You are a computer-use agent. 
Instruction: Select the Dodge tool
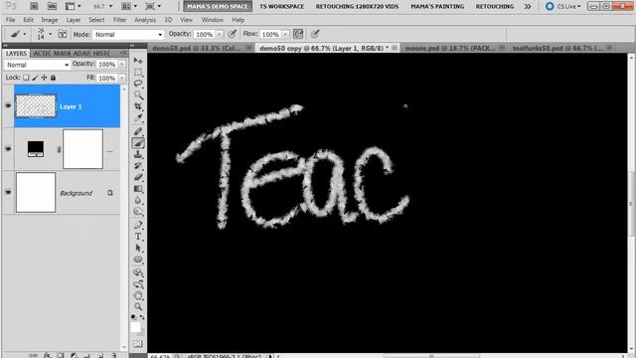[138, 212]
